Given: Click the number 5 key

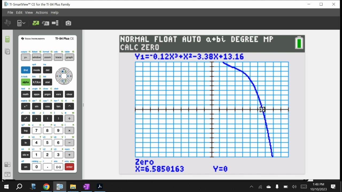Looking at the screenshot, I should [x=48, y=143].
